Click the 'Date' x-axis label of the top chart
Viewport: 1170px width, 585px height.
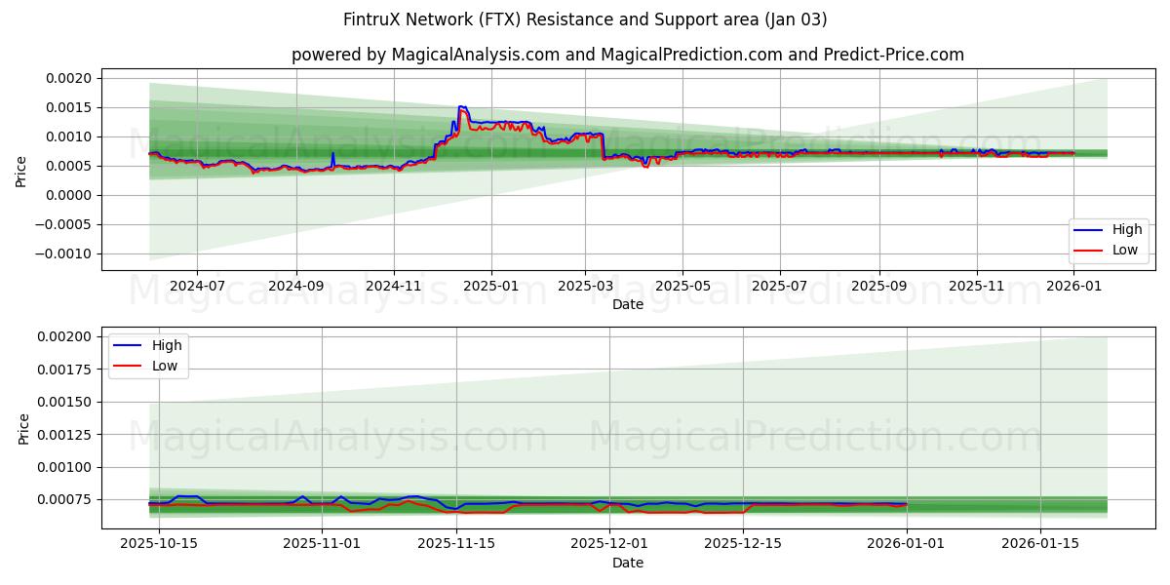point(627,305)
